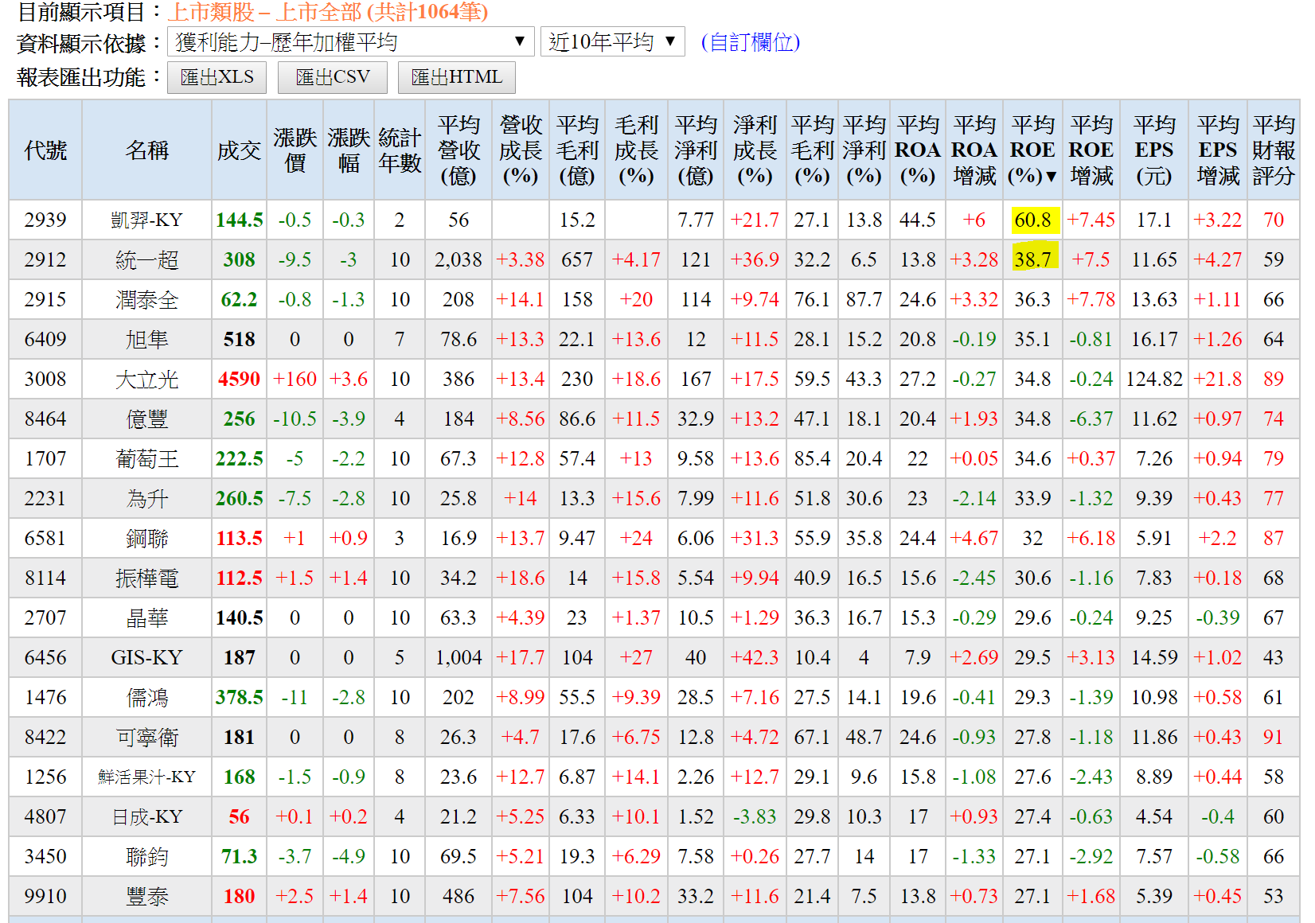Open stock 鋼聯 name link

tap(147, 538)
